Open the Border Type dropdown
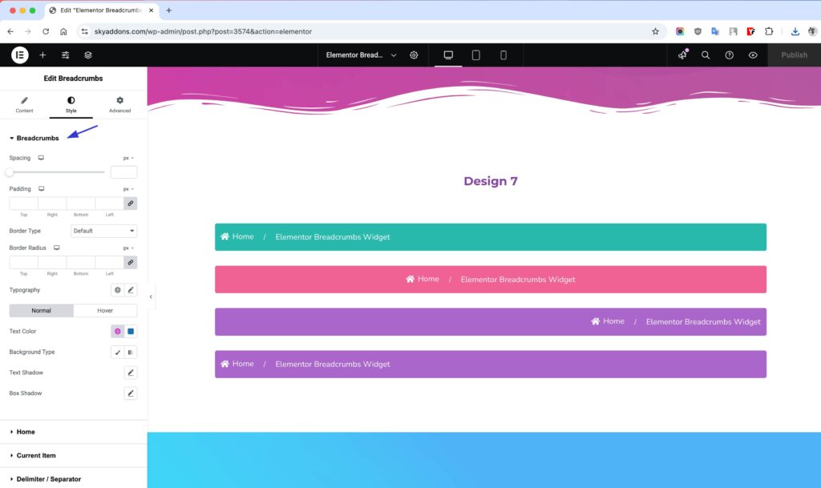 103,231
